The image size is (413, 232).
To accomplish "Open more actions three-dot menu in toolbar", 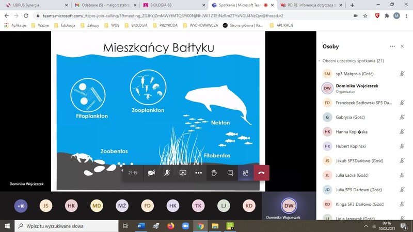I will click(x=198, y=173).
